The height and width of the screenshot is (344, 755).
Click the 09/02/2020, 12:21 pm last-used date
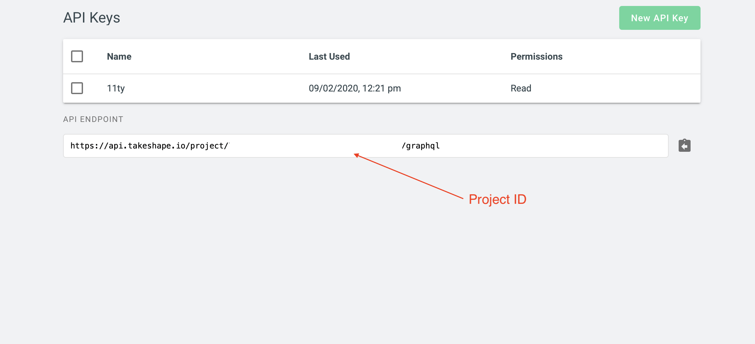click(355, 88)
